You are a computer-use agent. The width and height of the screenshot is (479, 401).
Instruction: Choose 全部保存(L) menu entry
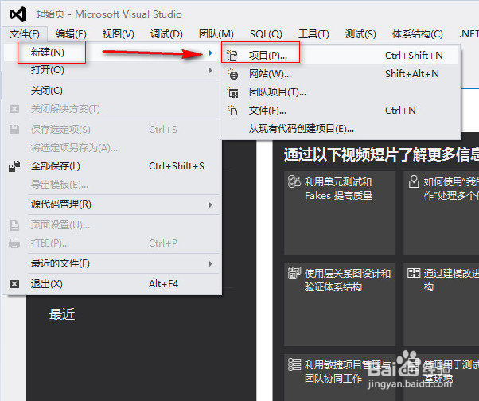[x=112, y=166]
